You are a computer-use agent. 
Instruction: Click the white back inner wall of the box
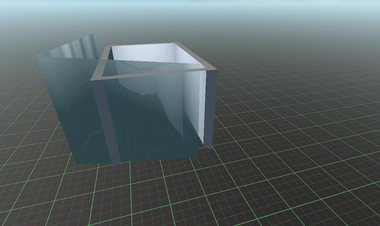click(x=145, y=53)
